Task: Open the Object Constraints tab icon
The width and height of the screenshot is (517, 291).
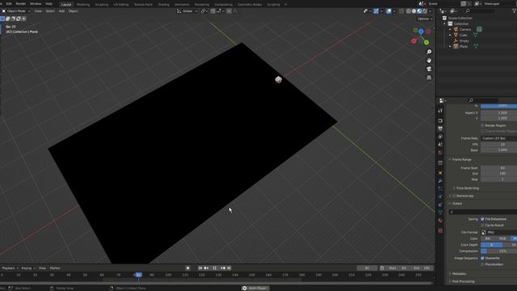Action: 440,205
